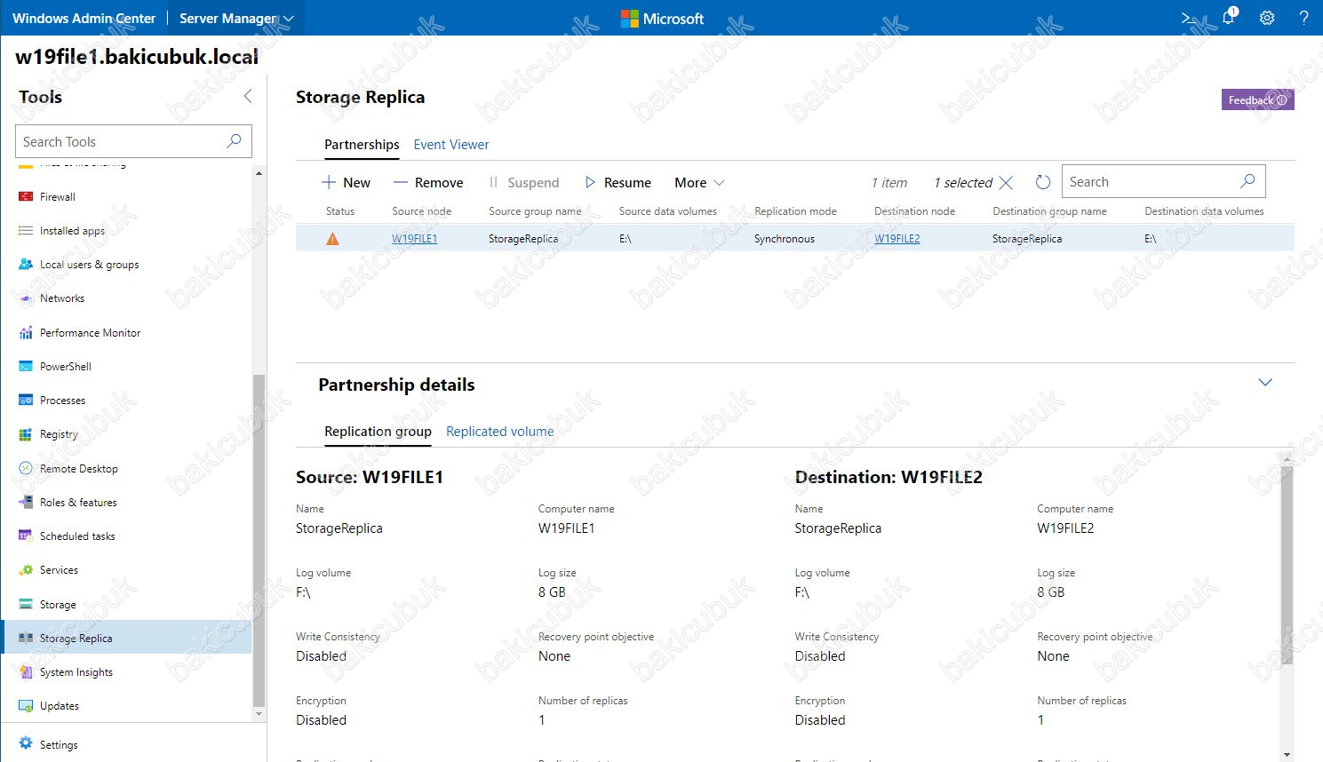
Task: Refresh the partnerships list
Action: click(x=1043, y=182)
